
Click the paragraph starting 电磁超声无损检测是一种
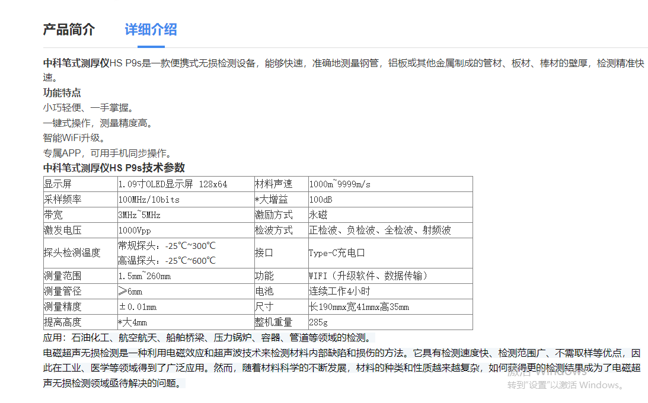341,368
